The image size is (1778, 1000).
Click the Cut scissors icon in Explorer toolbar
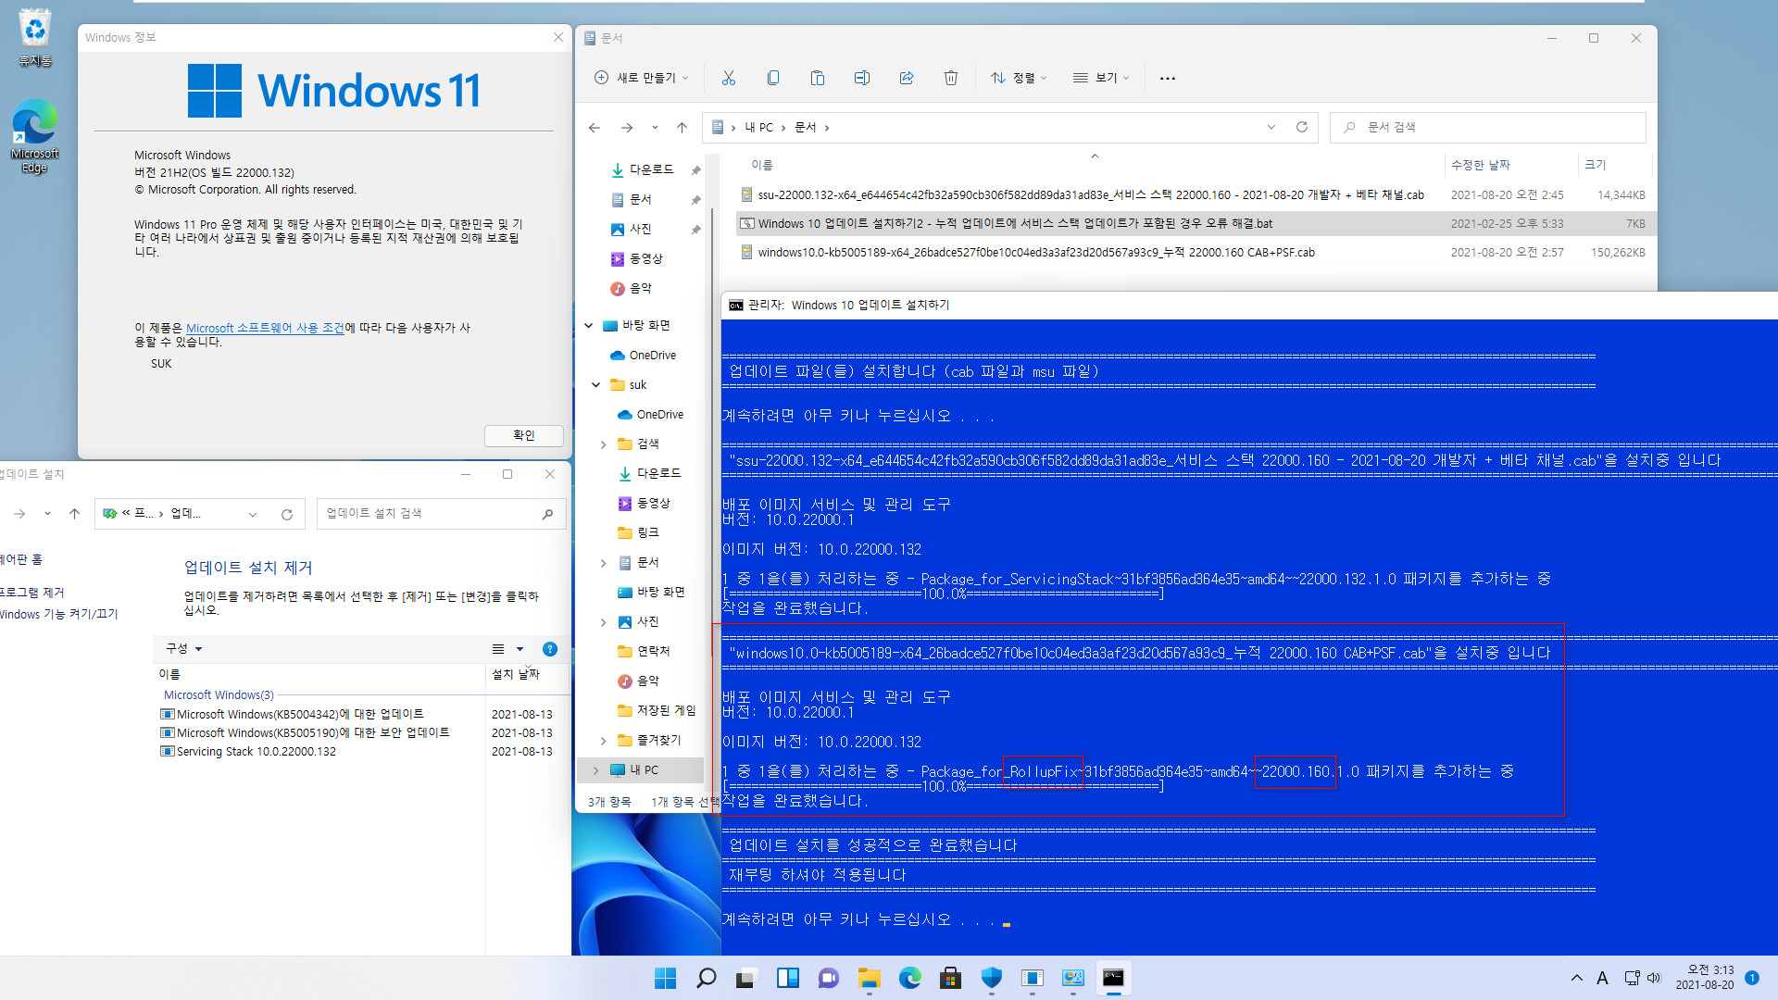click(729, 78)
